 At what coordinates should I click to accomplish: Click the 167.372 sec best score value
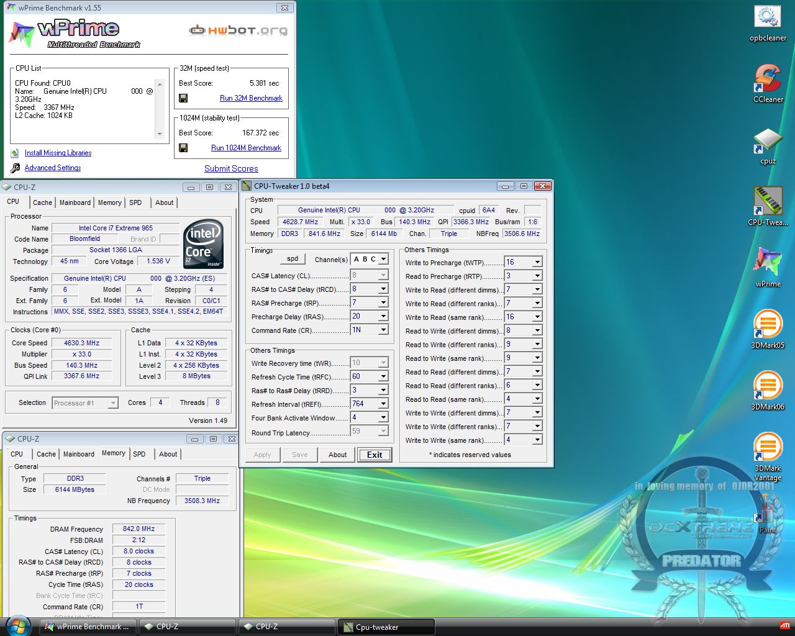click(x=260, y=133)
